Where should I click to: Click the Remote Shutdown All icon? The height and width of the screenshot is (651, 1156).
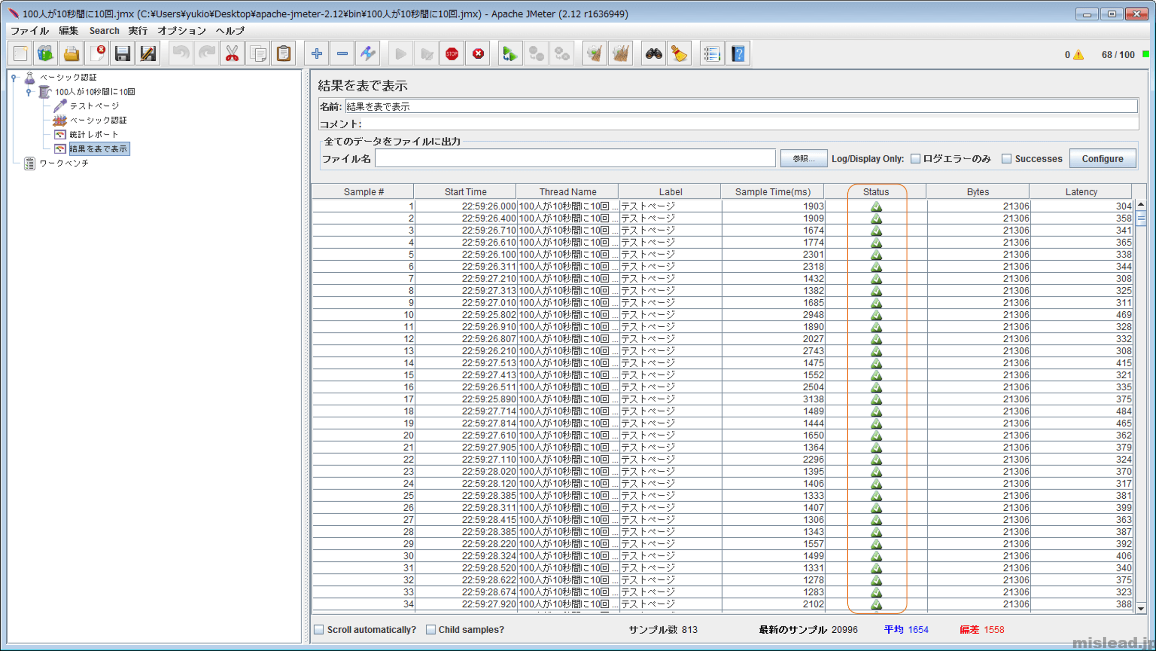pos(562,53)
